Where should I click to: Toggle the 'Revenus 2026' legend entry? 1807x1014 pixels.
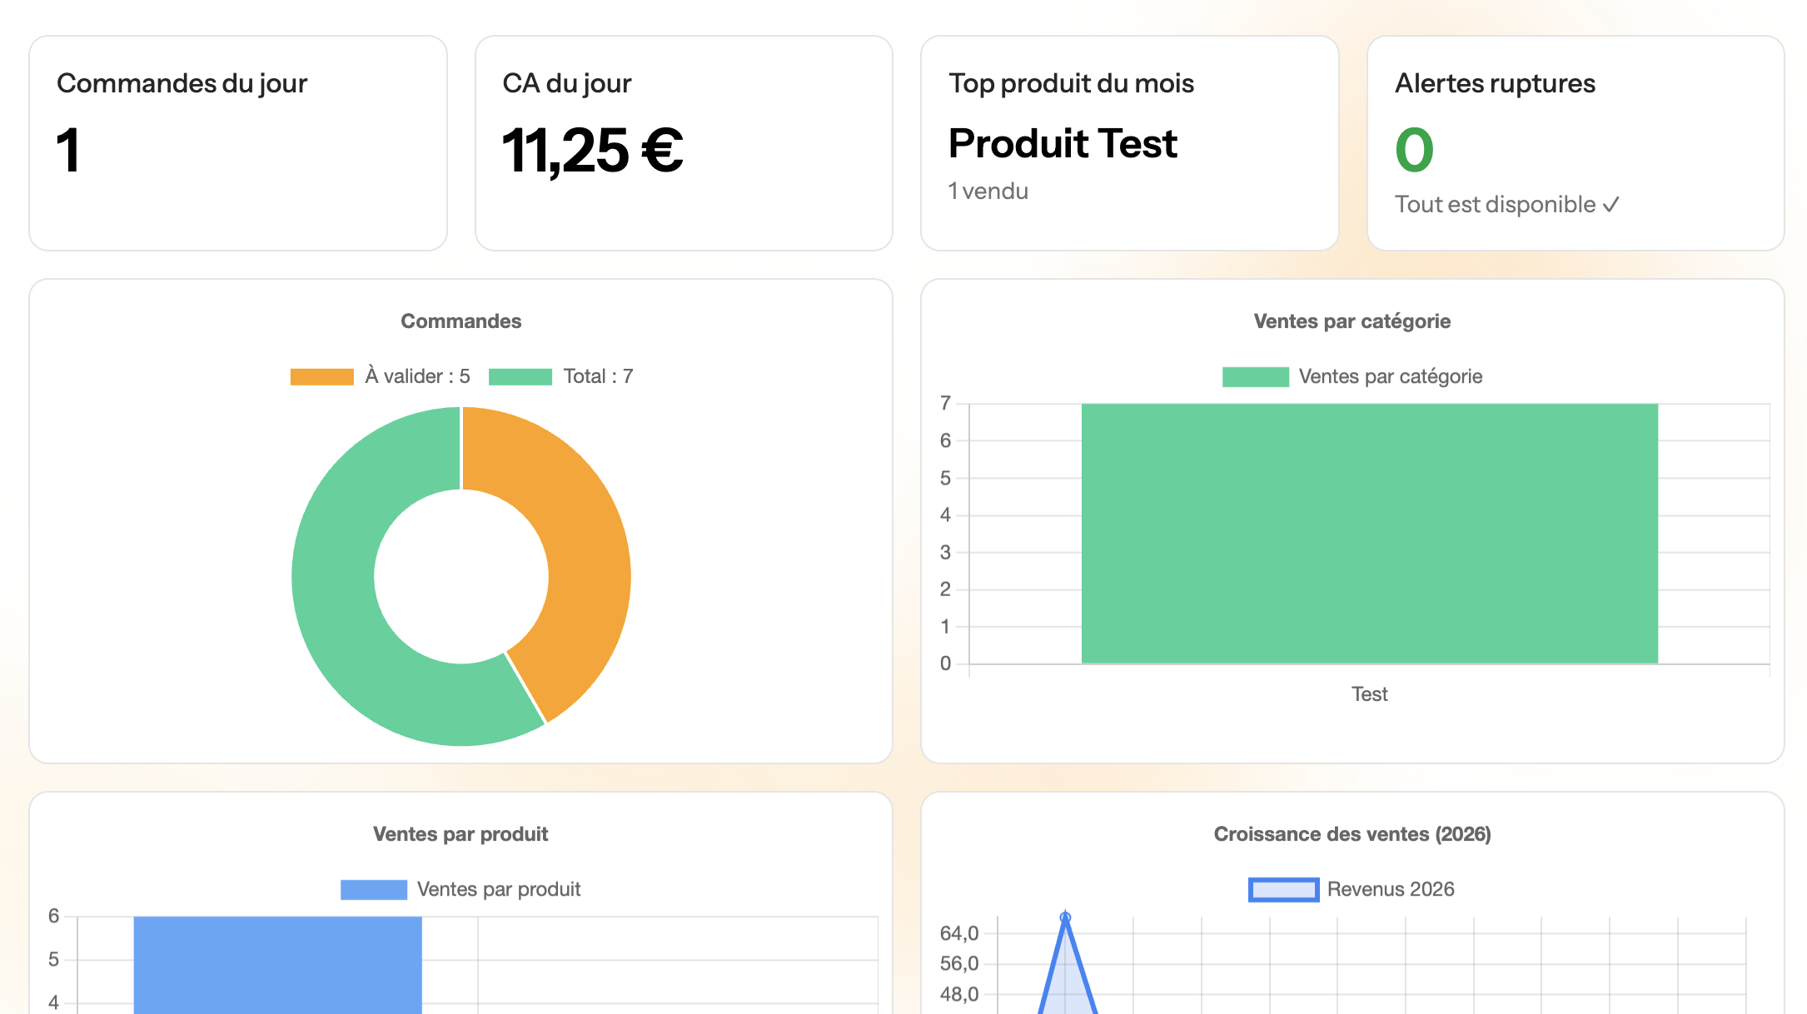click(1391, 888)
